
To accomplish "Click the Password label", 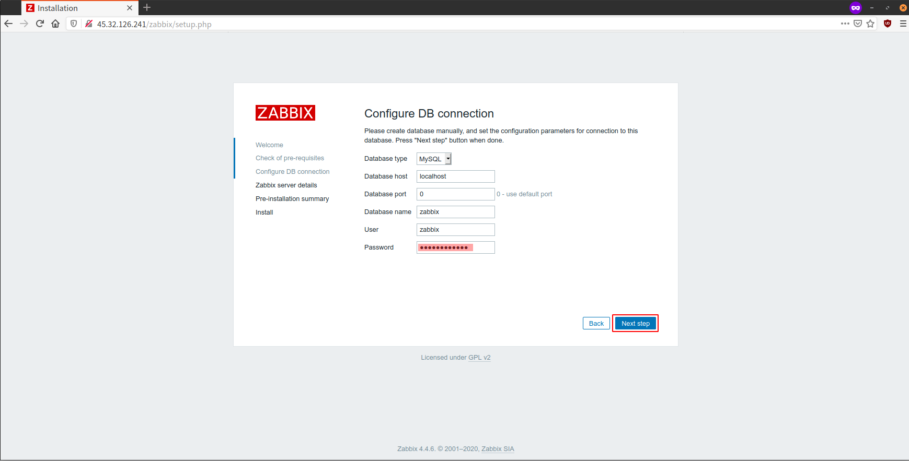I will [379, 247].
